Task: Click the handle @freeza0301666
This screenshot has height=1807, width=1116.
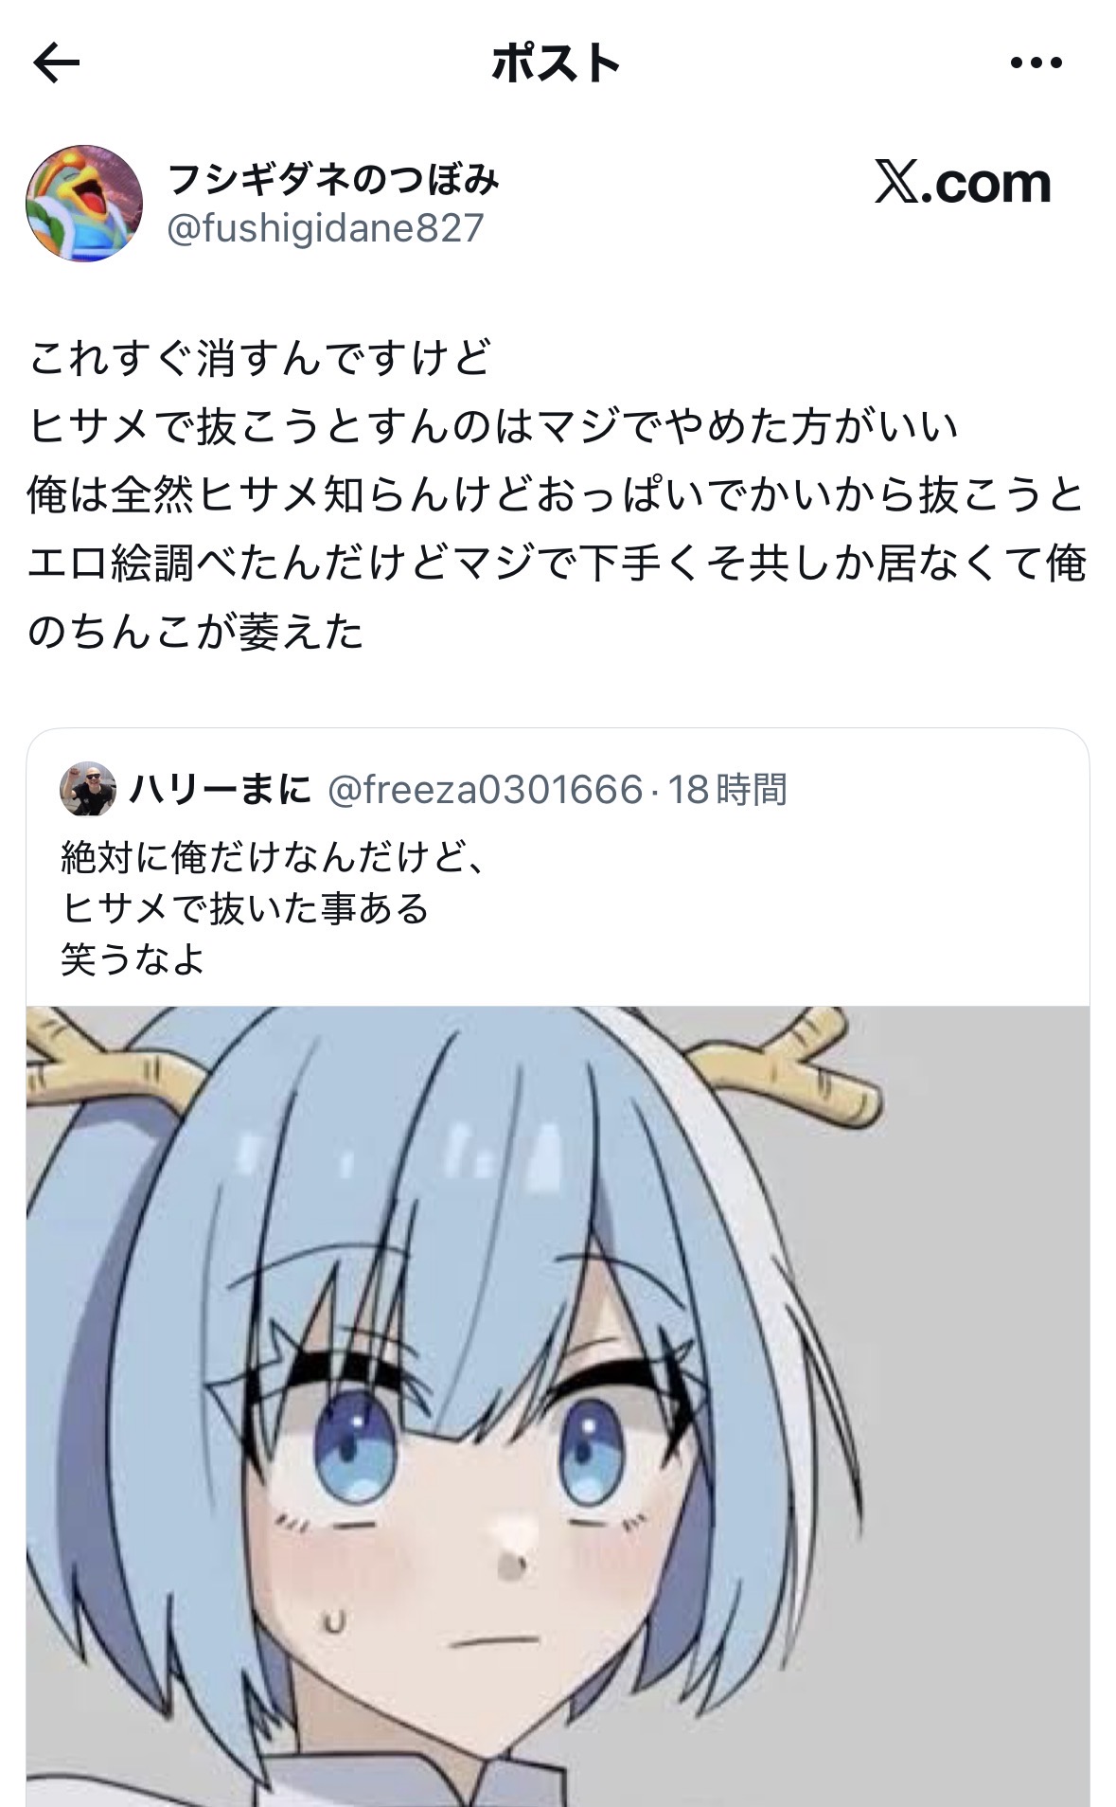Action: pos(484,789)
